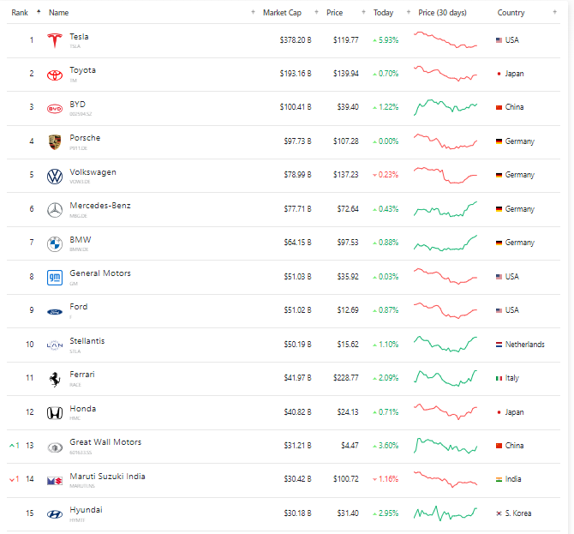Open the Volkswagen company link
The height and width of the screenshot is (534, 574).
(x=93, y=172)
